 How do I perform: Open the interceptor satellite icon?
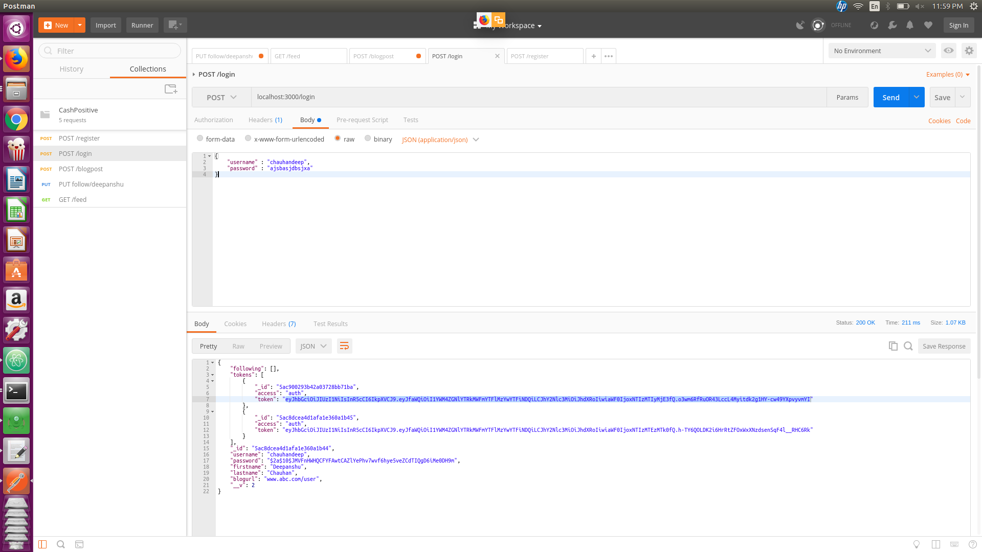coord(800,25)
